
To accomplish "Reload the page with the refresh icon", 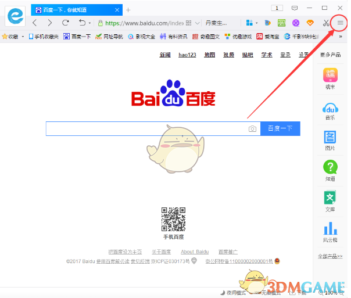I will click(65, 23).
